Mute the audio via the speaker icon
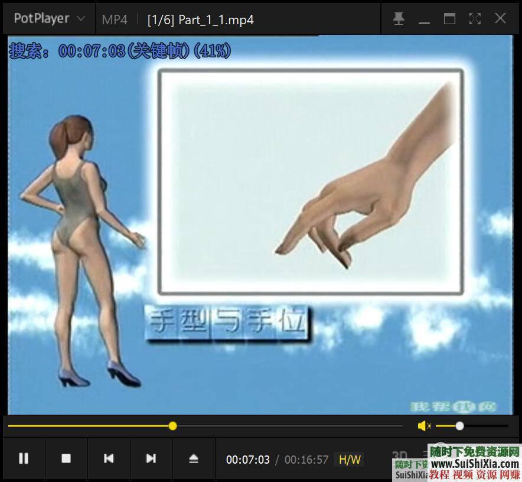Screen dimensions: 522x482 [424, 425]
